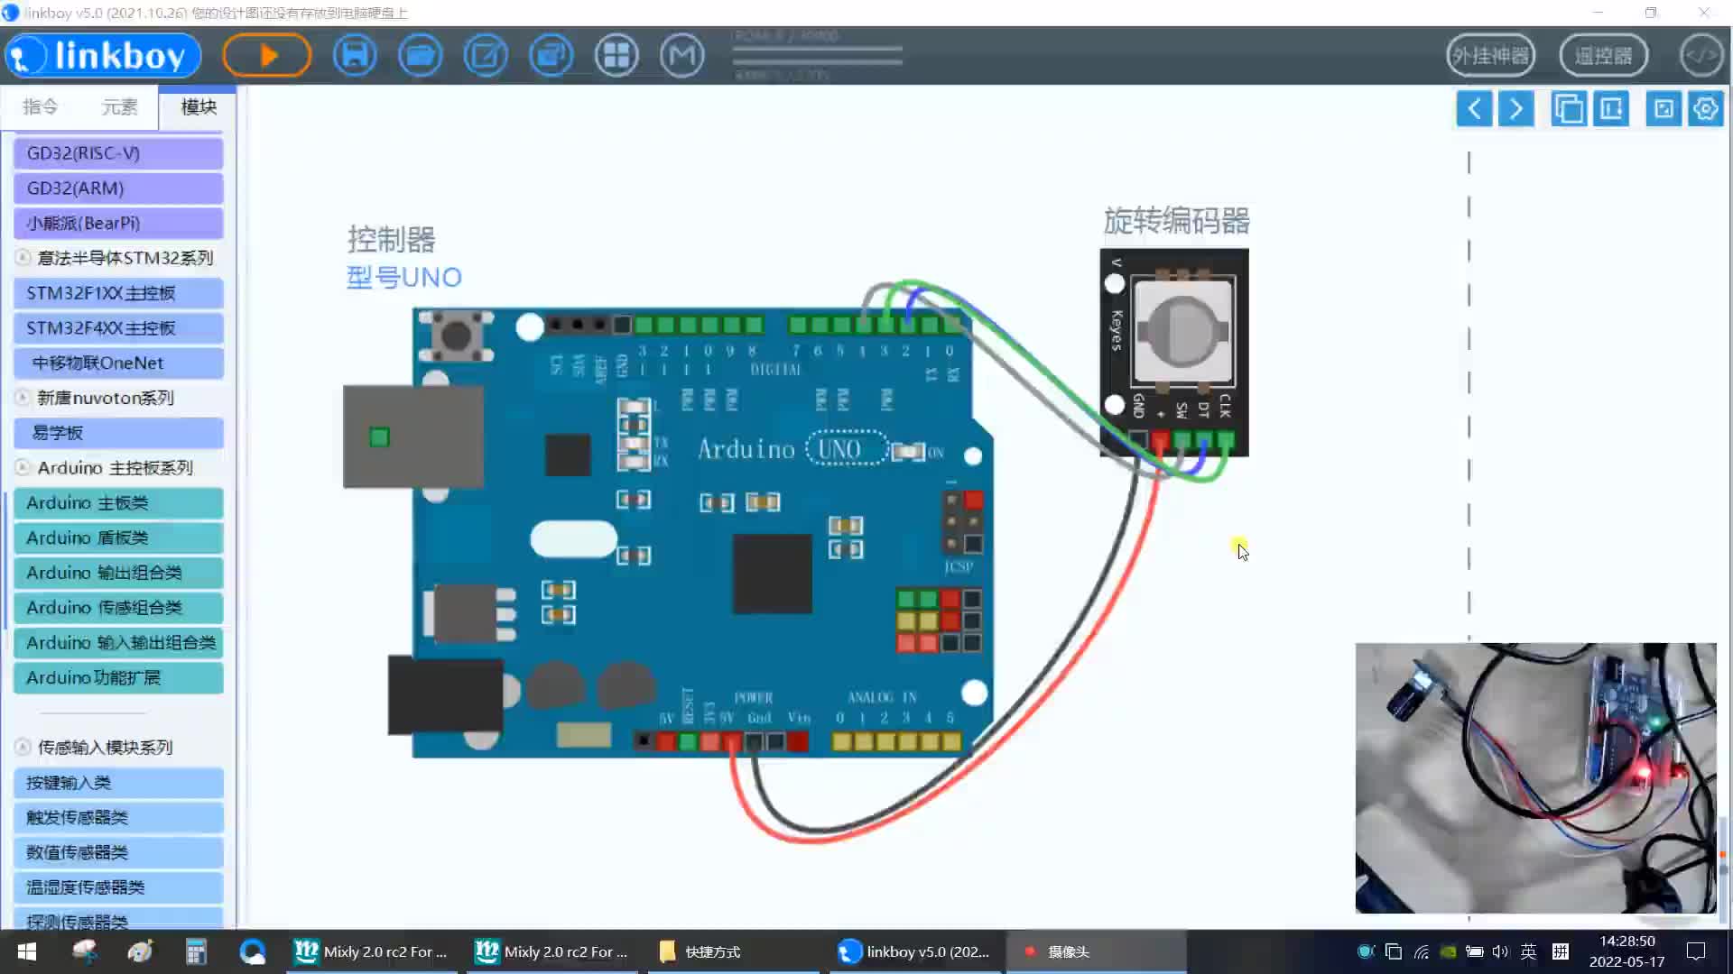
Task: Save the design with the disk icon
Action: [355, 56]
